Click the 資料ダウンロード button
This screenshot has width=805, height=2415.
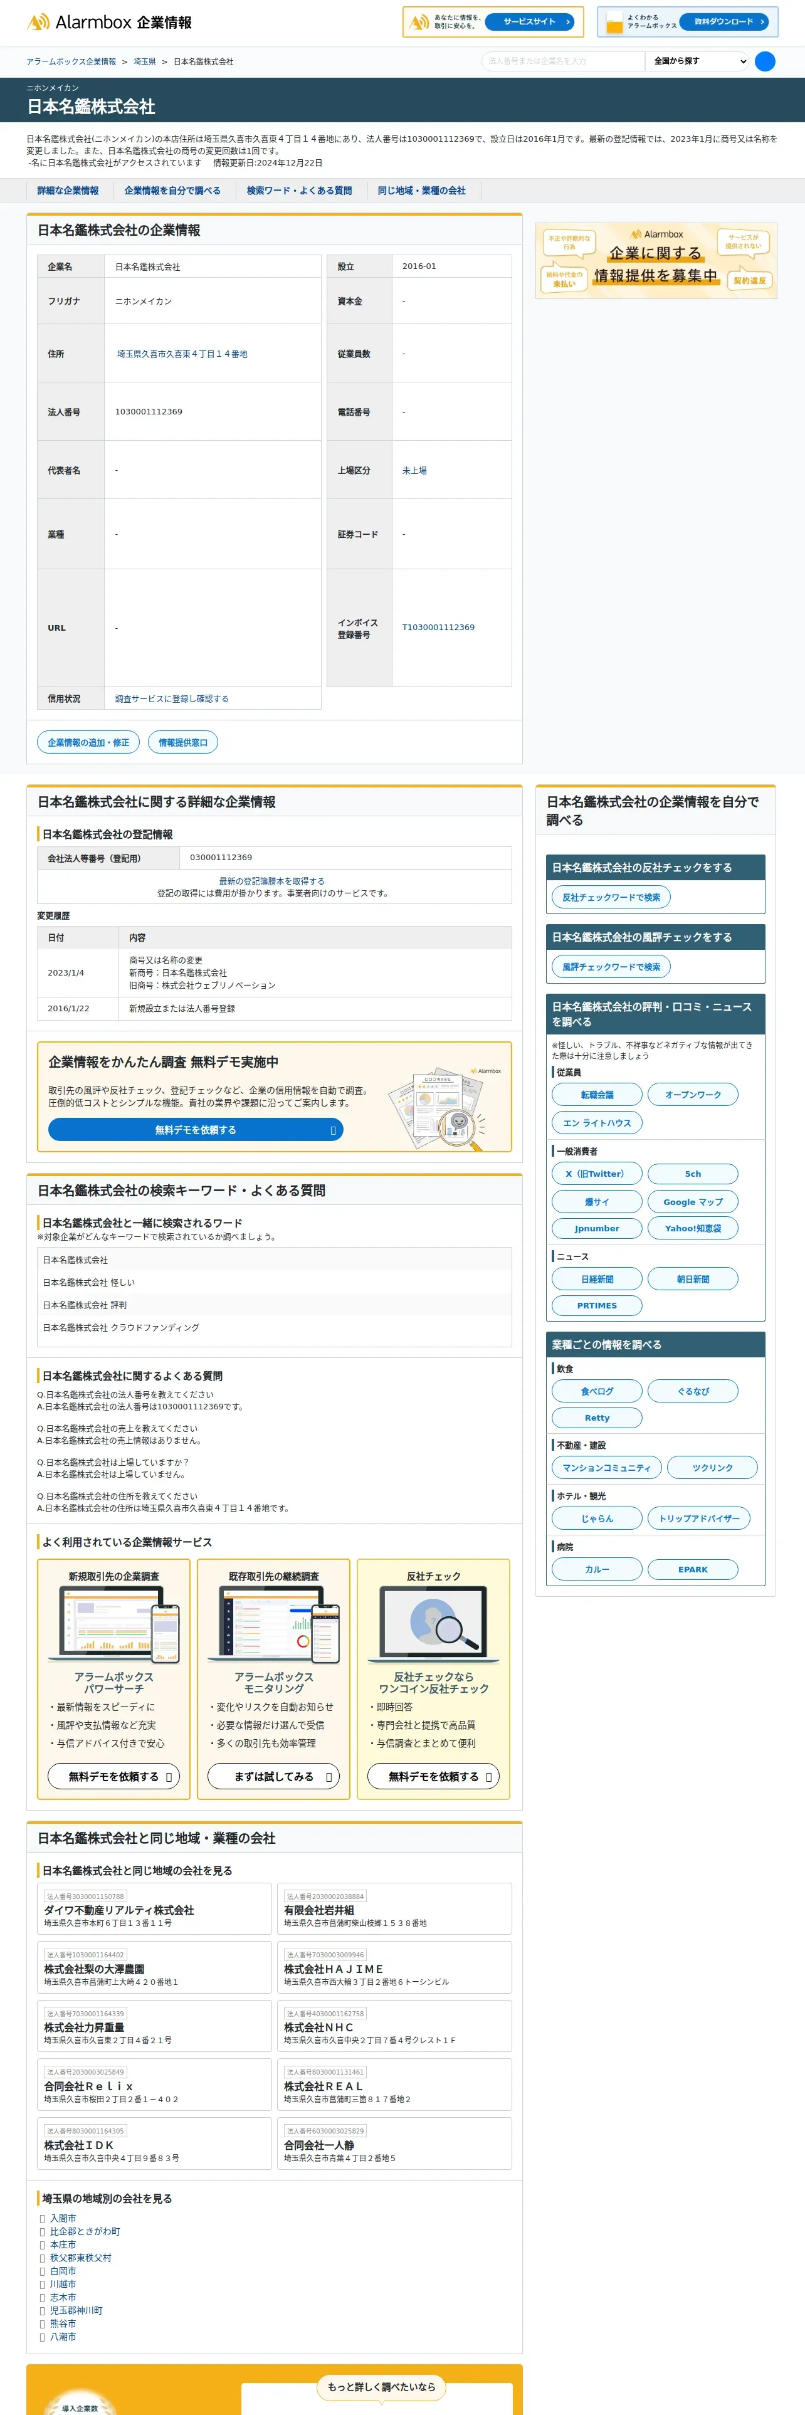(723, 21)
